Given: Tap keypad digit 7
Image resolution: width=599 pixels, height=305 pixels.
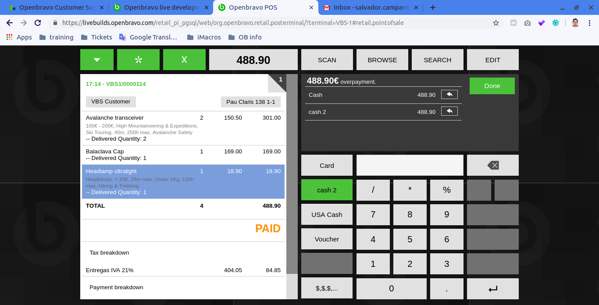Looking at the screenshot, I should 373,214.
